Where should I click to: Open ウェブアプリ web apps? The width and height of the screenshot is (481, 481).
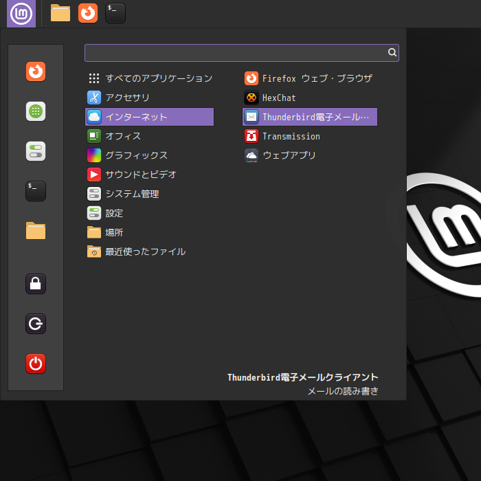point(310,155)
